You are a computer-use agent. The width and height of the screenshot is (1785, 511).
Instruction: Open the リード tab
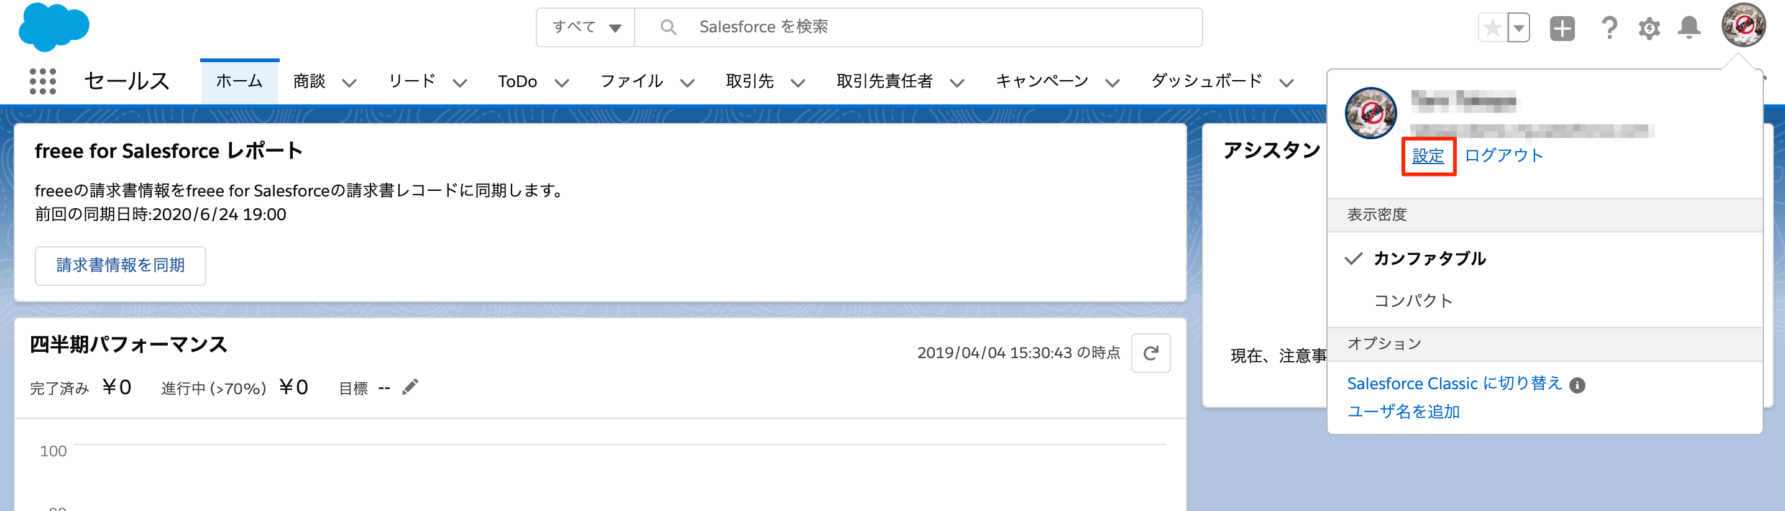pyautogui.click(x=411, y=81)
